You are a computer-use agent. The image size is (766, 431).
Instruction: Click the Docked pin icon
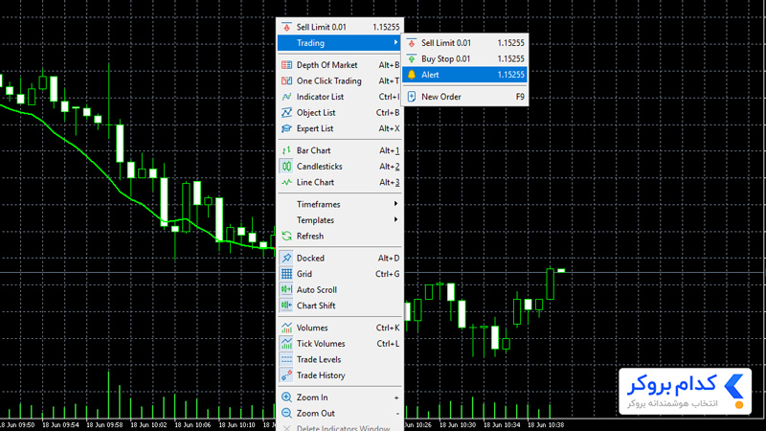point(286,258)
